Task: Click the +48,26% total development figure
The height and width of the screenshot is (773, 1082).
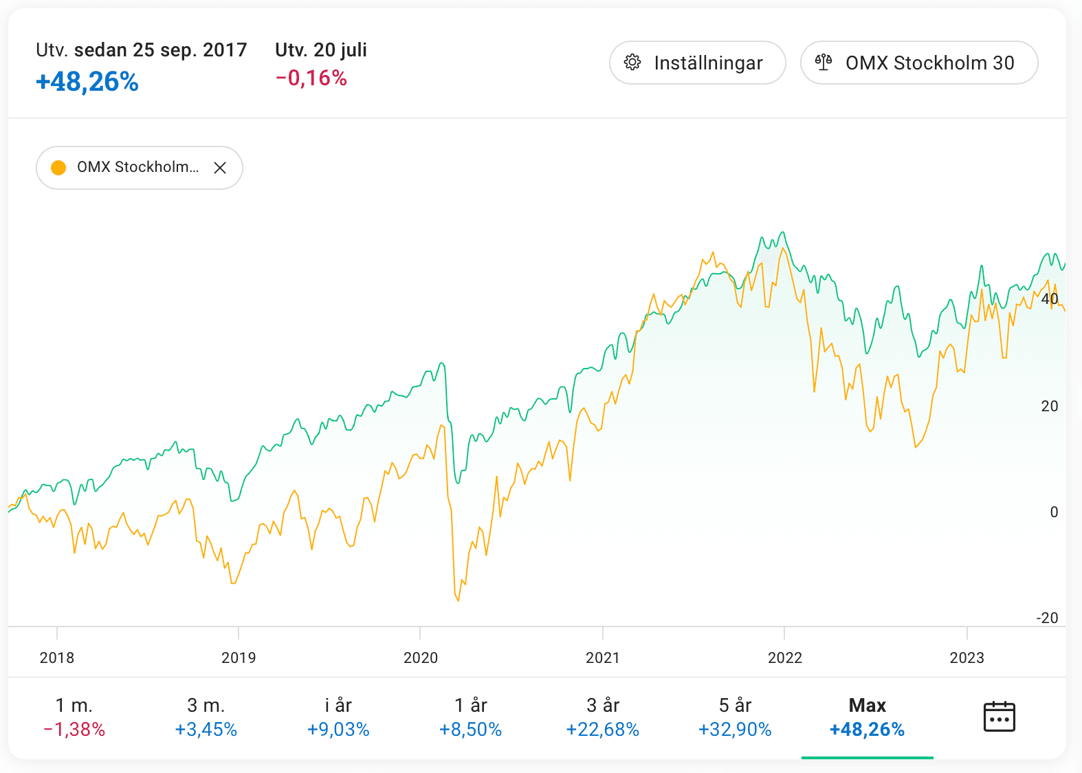Action: tap(87, 82)
